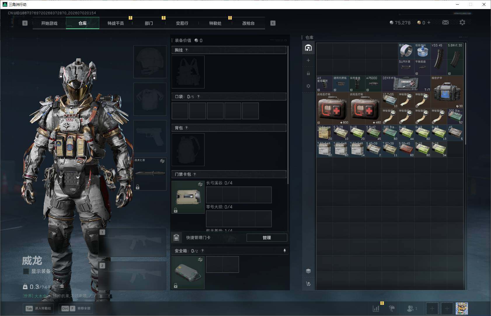This screenshot has width=491, height=316.
Task: Click the 胸挂 help question mark
Action: [187, 50]
